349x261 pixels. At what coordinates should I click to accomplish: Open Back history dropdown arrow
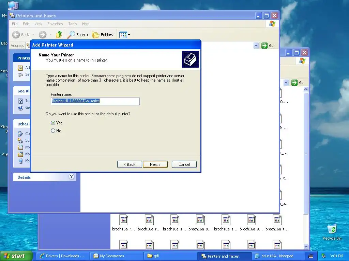(33, 35)
